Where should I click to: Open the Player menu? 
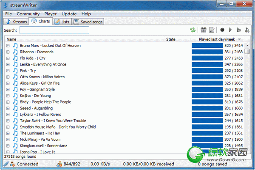[51, 14]
